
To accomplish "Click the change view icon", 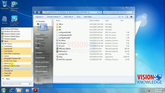I will [120, 17].
